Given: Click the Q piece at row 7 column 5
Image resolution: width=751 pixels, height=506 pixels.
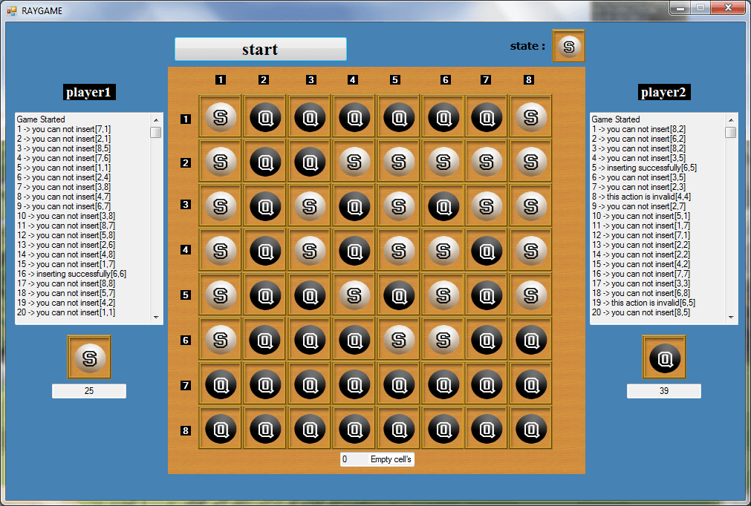Looking at the screenshot, I should [399, 384].
